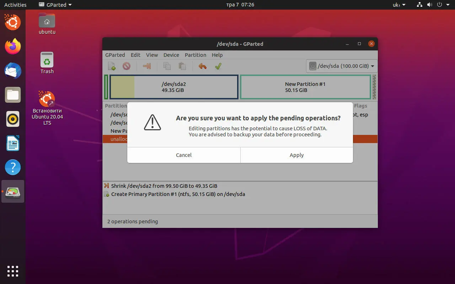Click the clock showing тра 7 07:26
The width and height of the screenshot is (455, 284).
[x=240, y=5]
